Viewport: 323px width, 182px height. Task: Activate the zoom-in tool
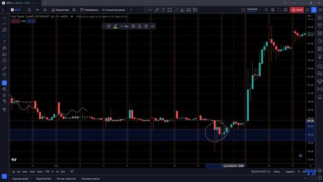[5, 74]
